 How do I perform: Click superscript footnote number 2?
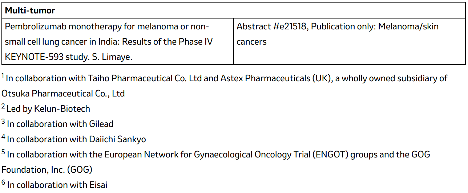(x=3, y=107)
